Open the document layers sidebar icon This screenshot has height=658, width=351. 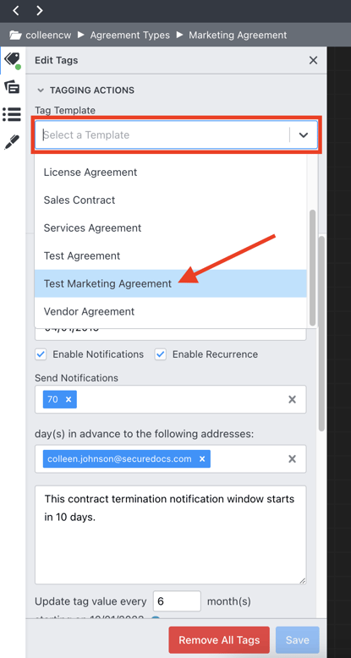(12, 87)
